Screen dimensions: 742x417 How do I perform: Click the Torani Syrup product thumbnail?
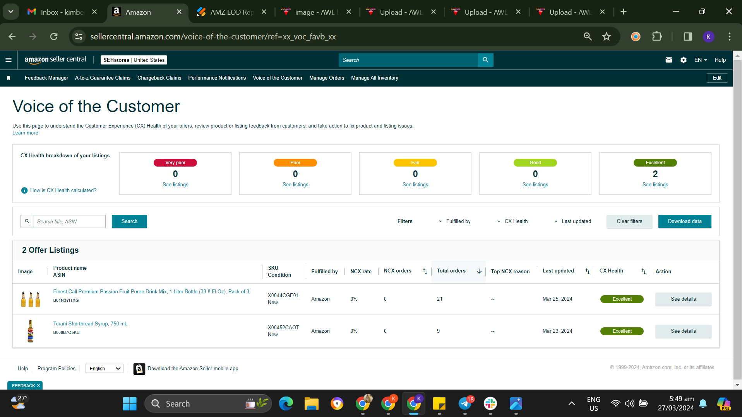pyautogui.click(x=31, y=331)
